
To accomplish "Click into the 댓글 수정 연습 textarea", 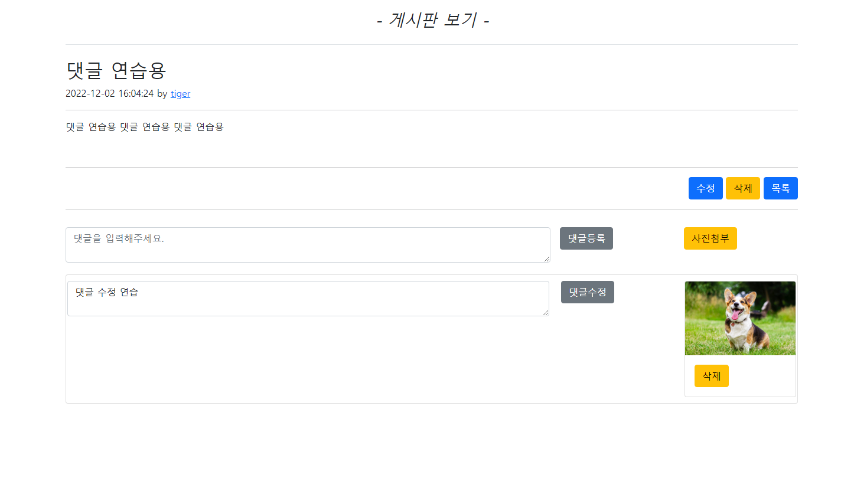I will click(308, 299).
